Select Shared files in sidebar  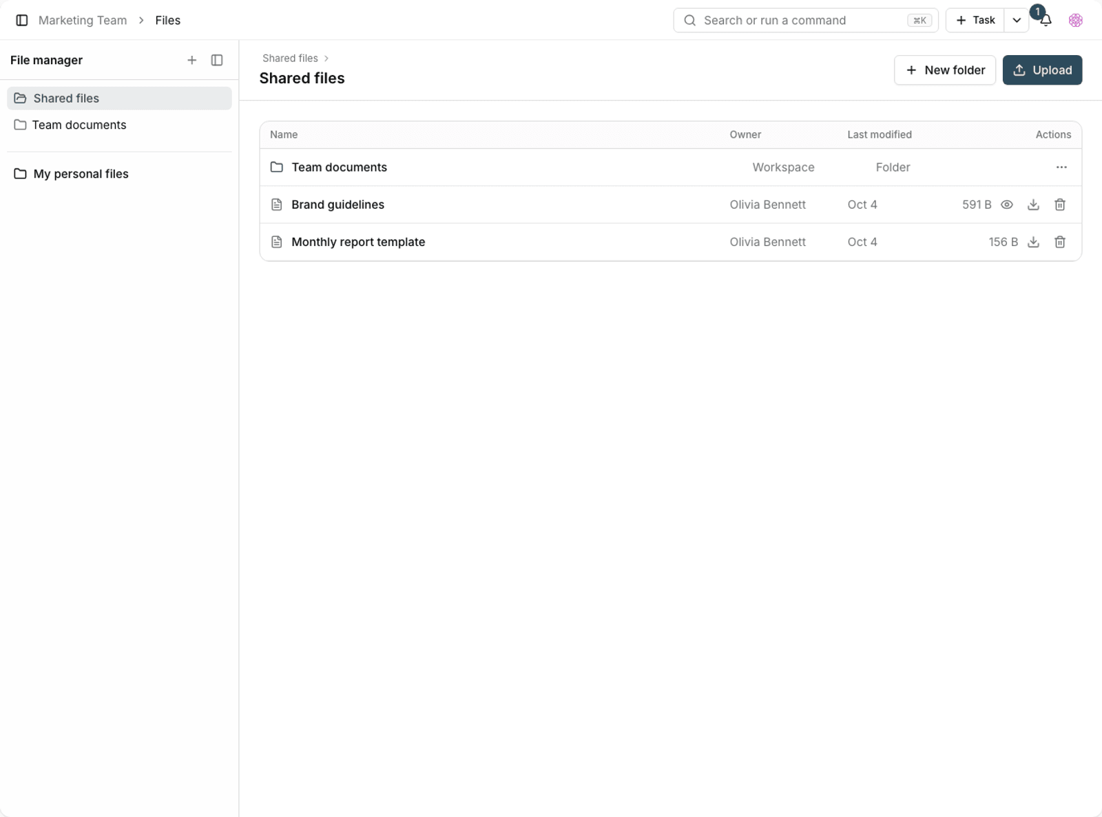point(119,99)
